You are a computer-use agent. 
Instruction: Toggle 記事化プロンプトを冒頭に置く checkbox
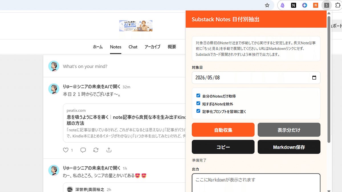[198, 111]
